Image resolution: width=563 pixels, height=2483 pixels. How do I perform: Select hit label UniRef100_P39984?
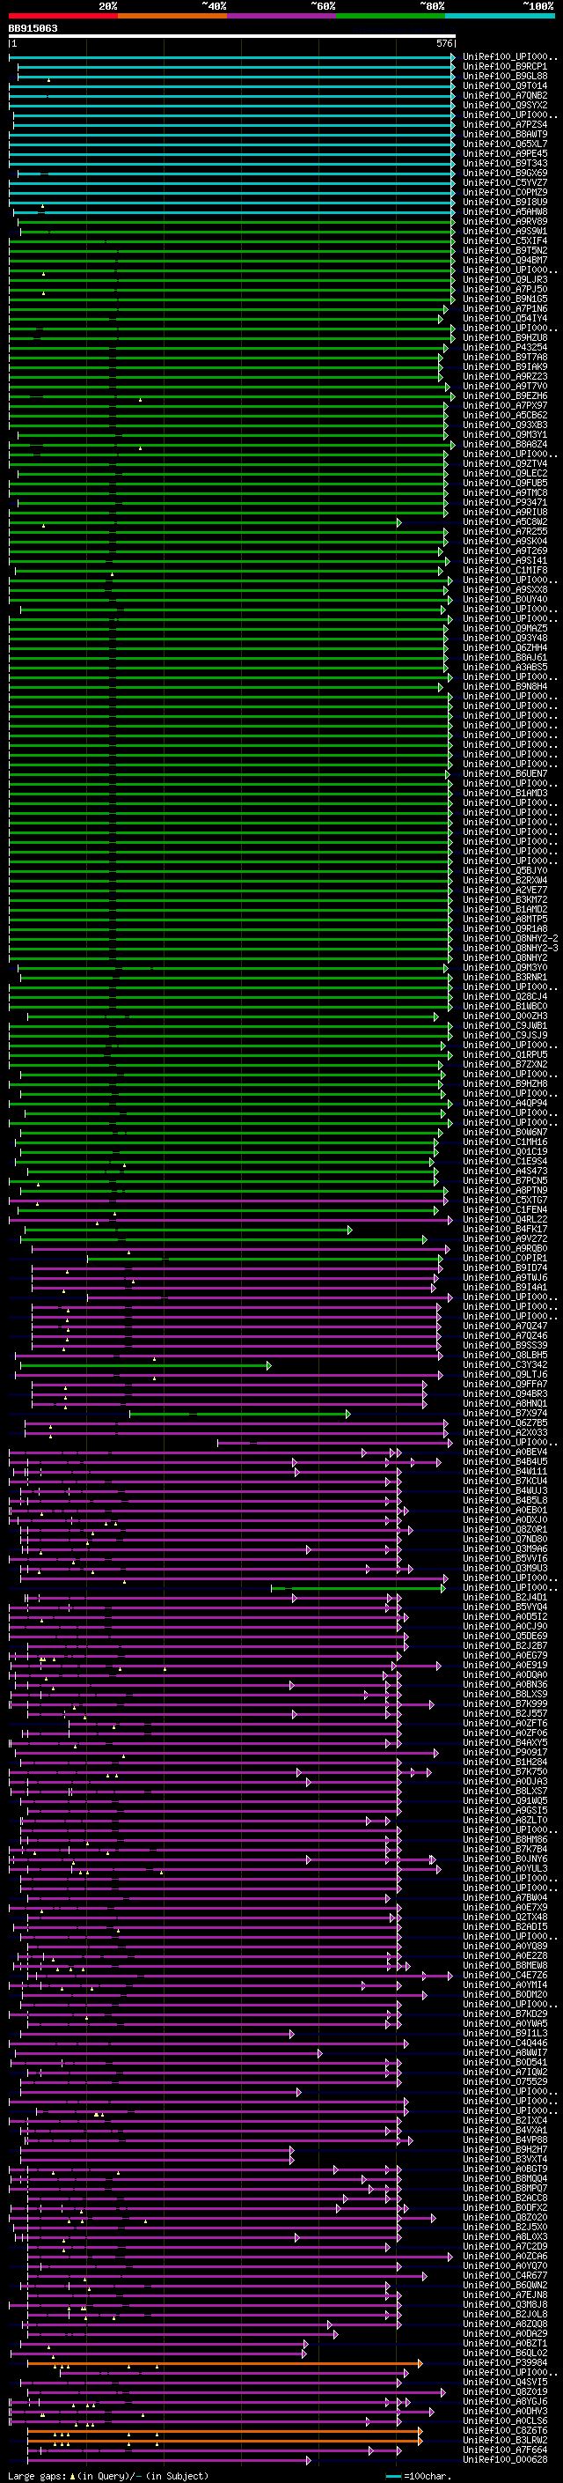point(504,2362)
